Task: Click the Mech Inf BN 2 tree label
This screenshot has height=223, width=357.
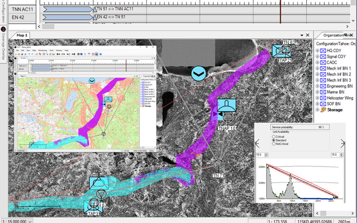Action: coord(339,74)
